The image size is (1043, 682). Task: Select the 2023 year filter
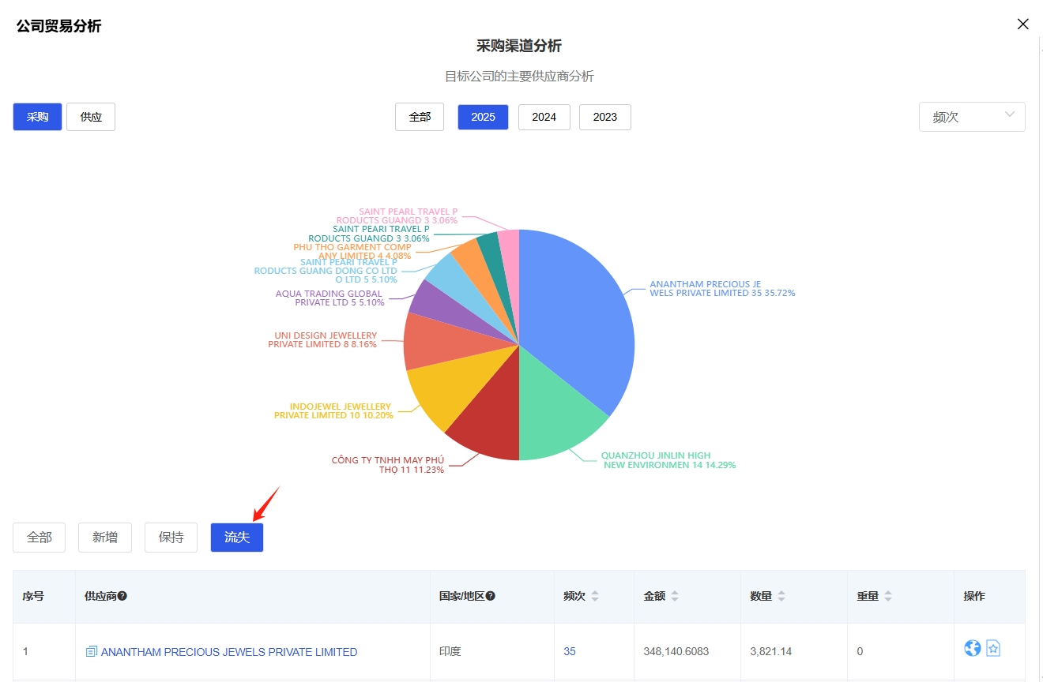click(x=604, y=117)
